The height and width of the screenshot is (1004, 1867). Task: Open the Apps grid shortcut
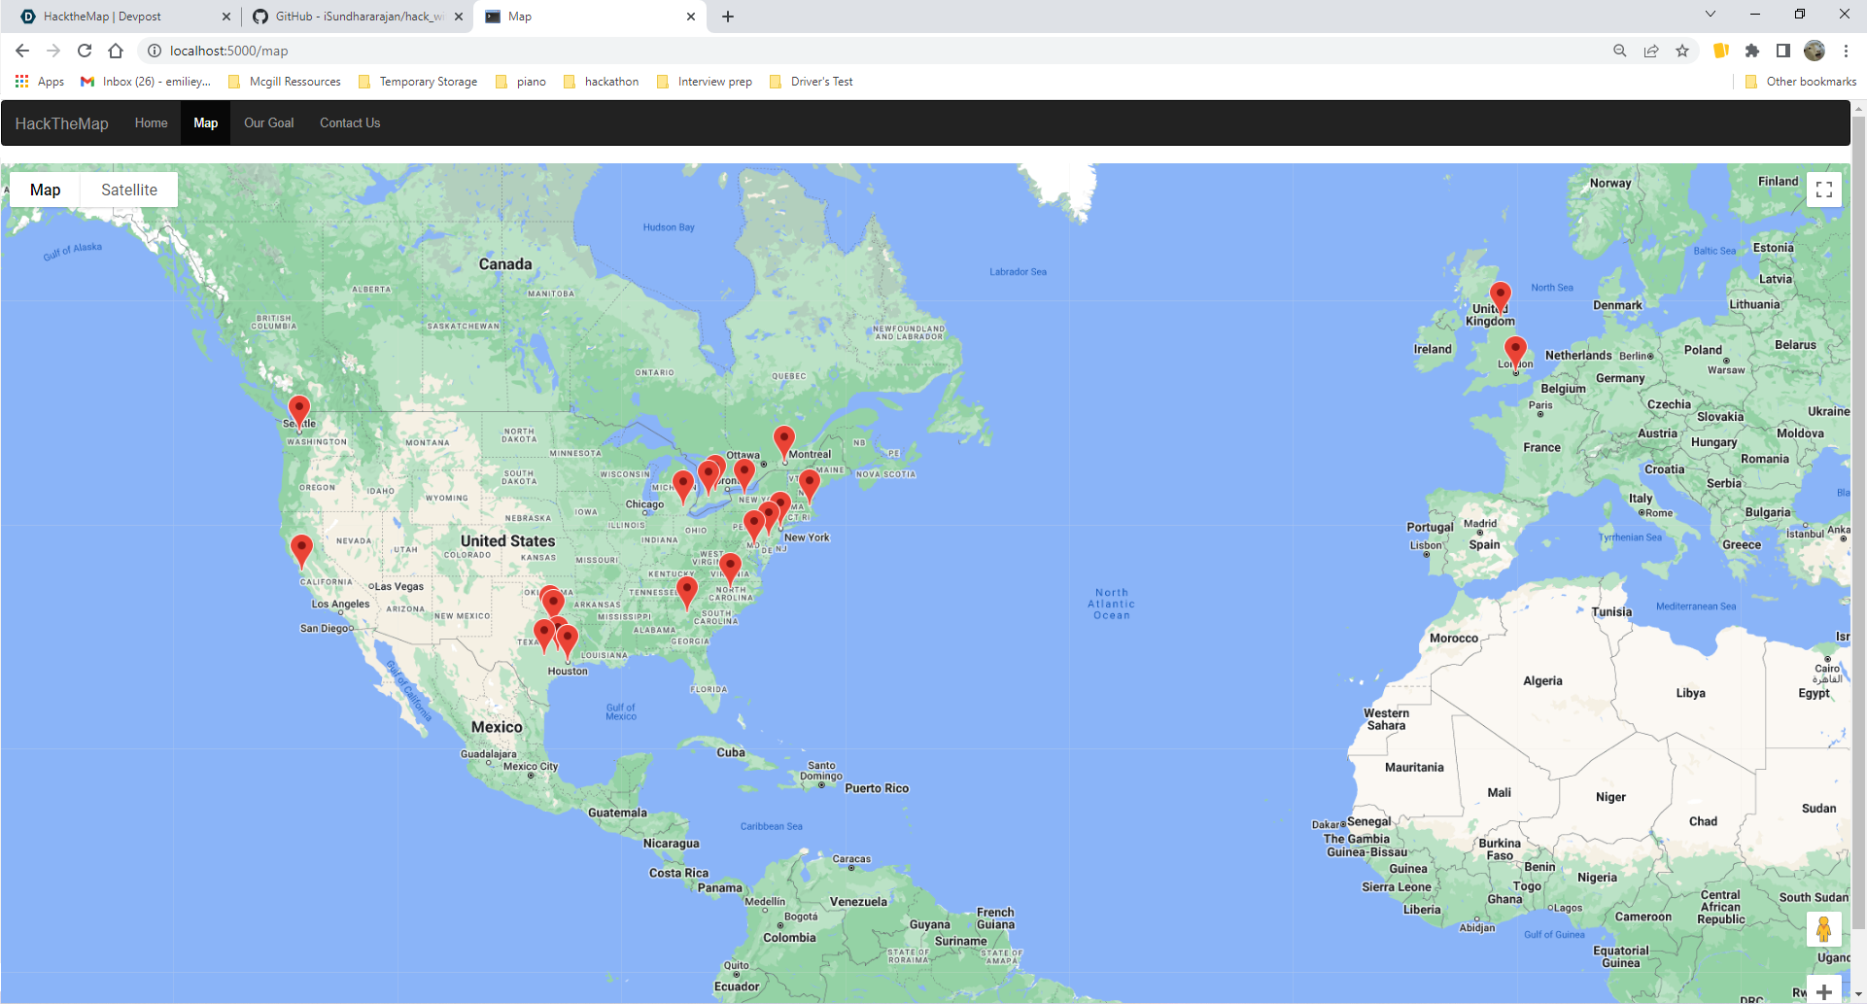(x=40, y=82)
